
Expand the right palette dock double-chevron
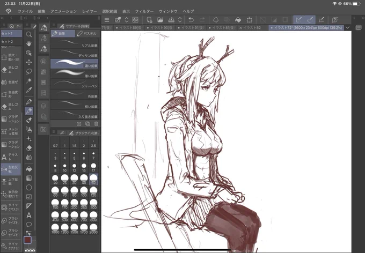(x=363, y=18)
